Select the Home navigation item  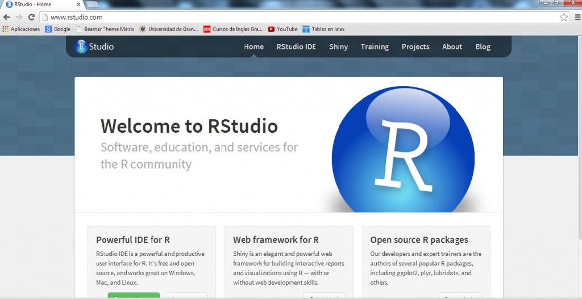tap(254, 47)
